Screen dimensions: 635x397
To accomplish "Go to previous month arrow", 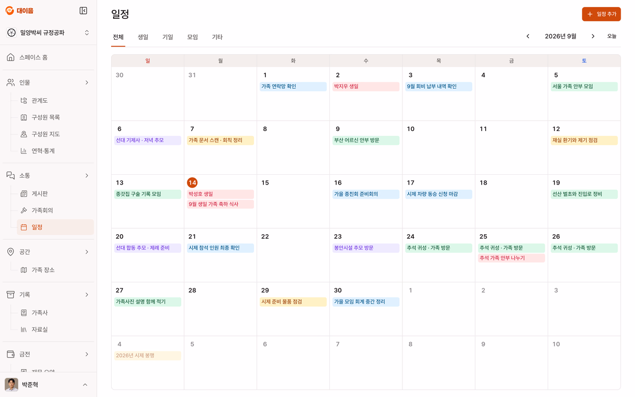I will [528, 36].
